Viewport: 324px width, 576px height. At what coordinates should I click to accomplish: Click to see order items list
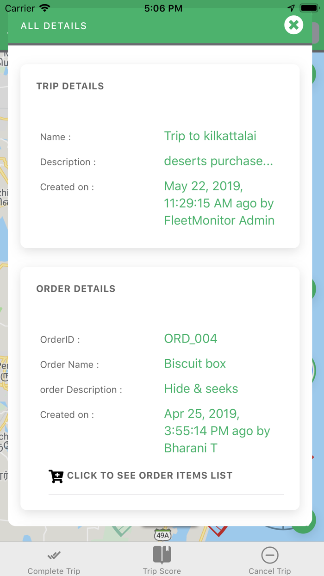pos(150,476)
